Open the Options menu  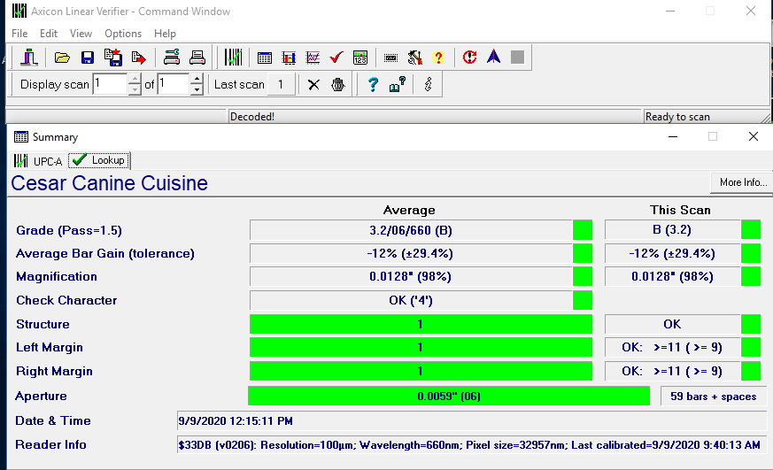pyautogui.click(x=123, y=34)
